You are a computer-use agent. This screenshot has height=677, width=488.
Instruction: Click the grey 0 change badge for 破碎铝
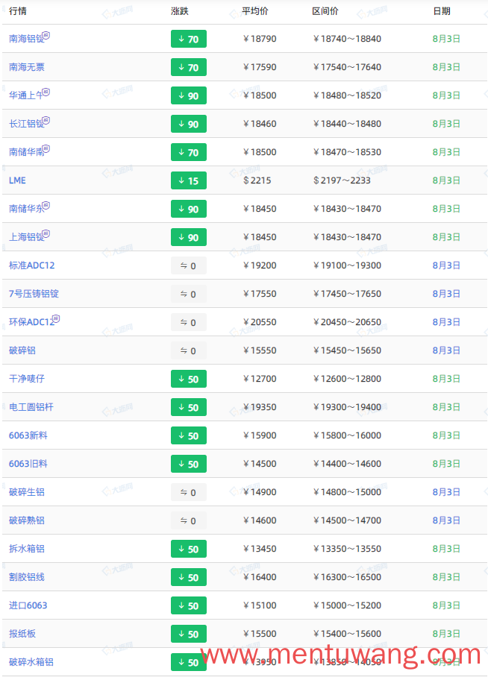tap(189, 350)
